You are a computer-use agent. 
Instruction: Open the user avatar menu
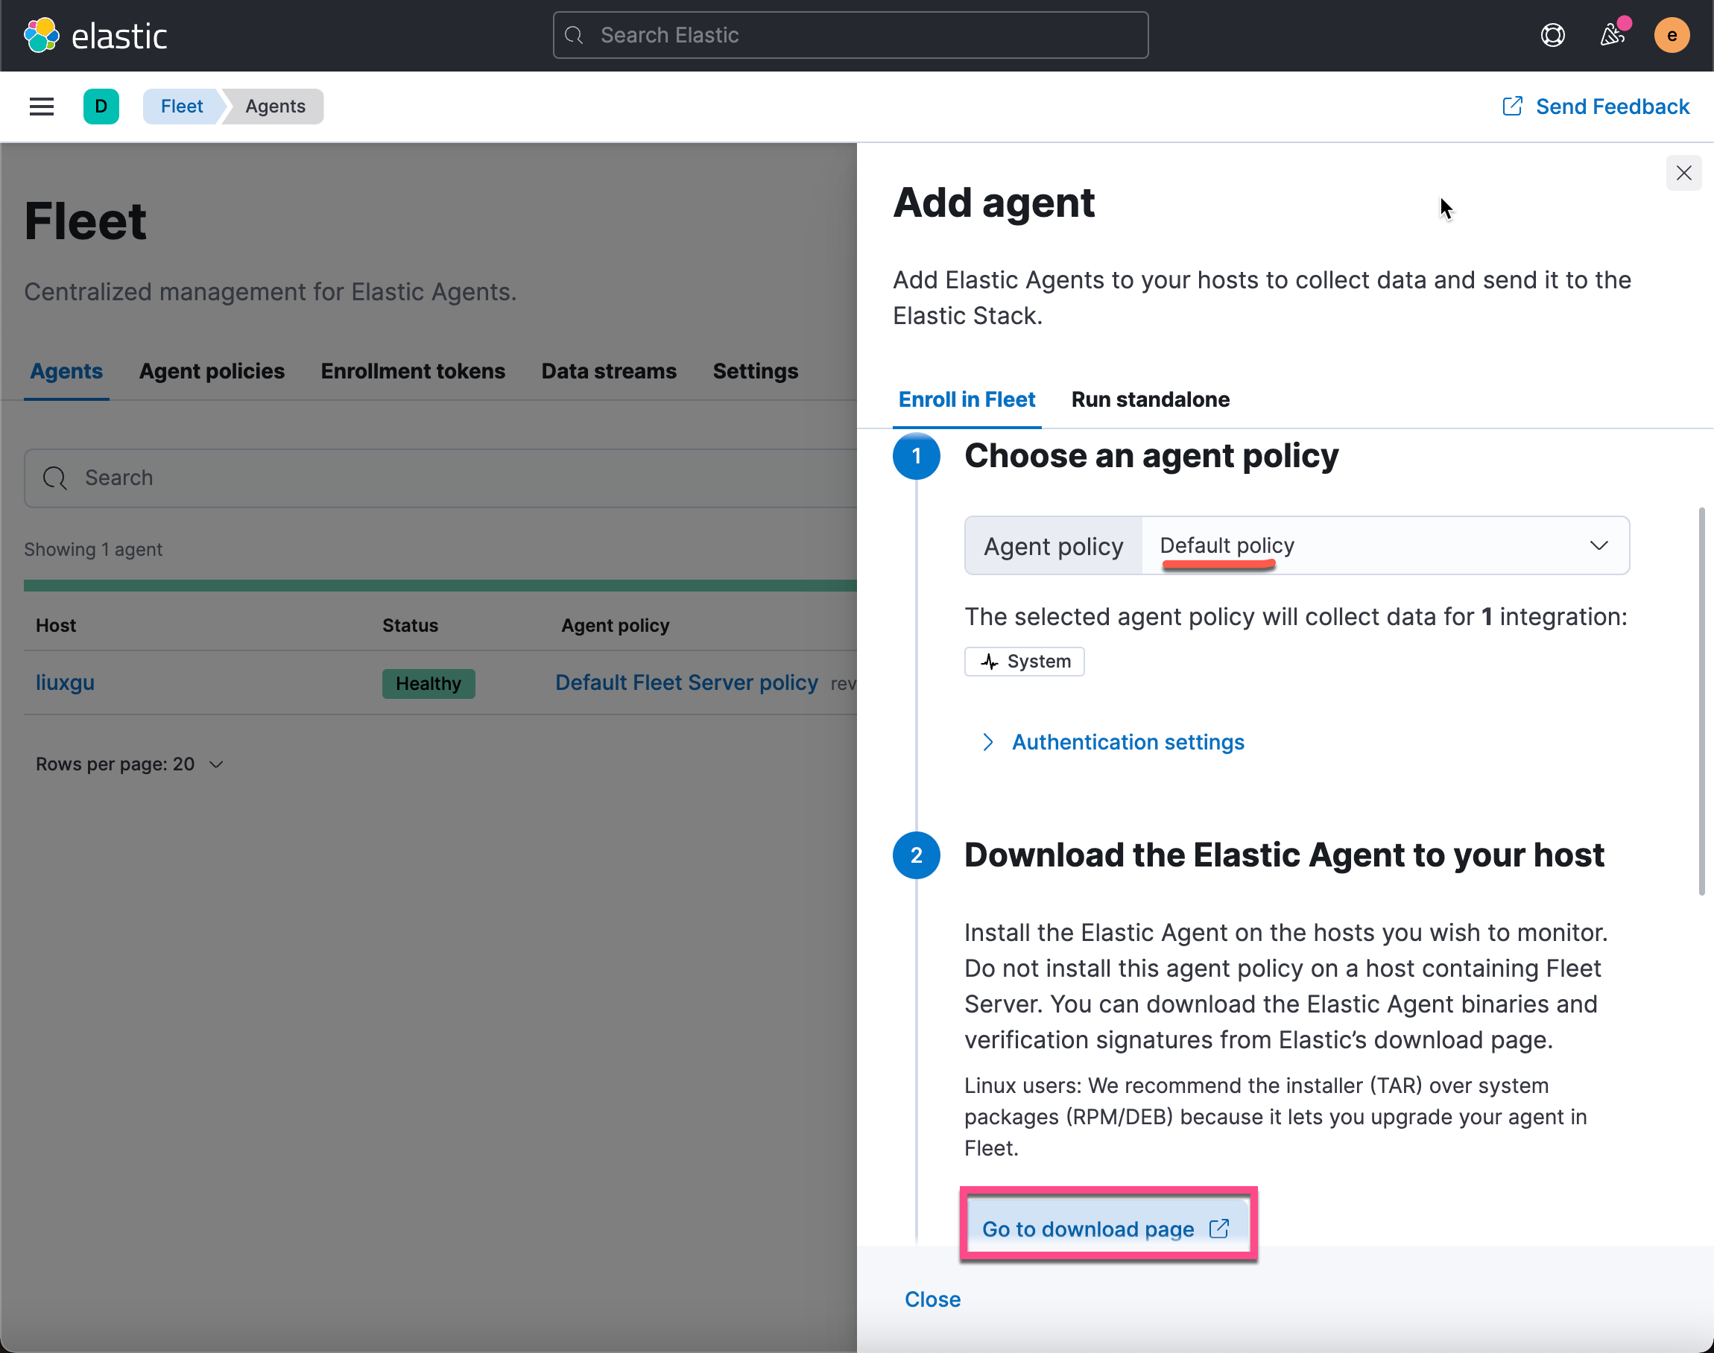point(1672,35)
